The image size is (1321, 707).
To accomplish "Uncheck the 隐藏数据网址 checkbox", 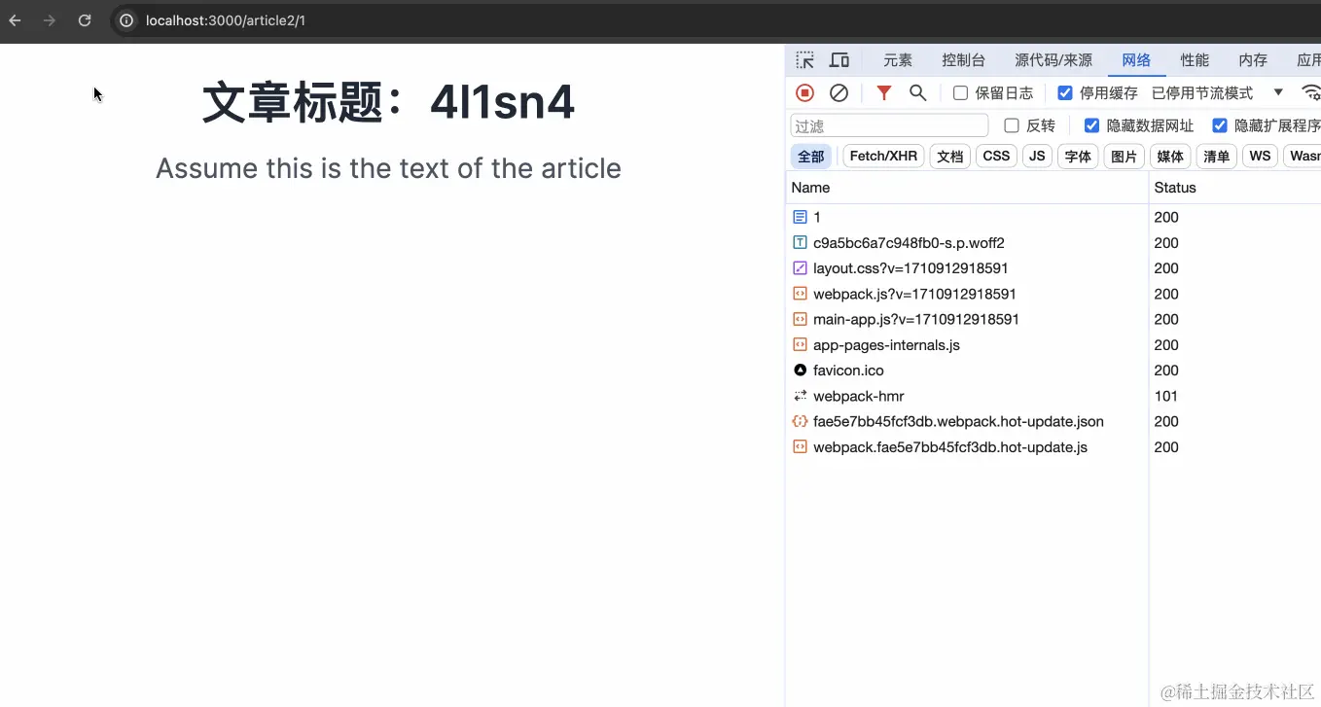I will (1091, 124).
